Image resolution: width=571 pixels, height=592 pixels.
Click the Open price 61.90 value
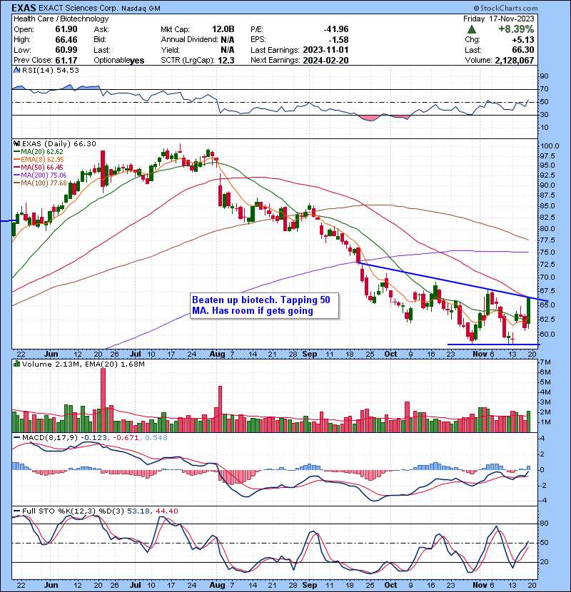point(66,29)
